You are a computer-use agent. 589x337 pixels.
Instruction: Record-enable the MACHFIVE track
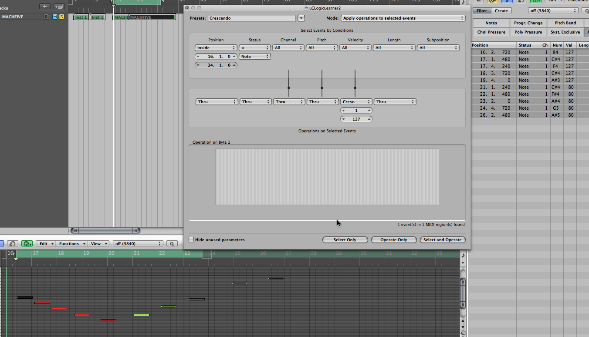[x=47, y=17]
